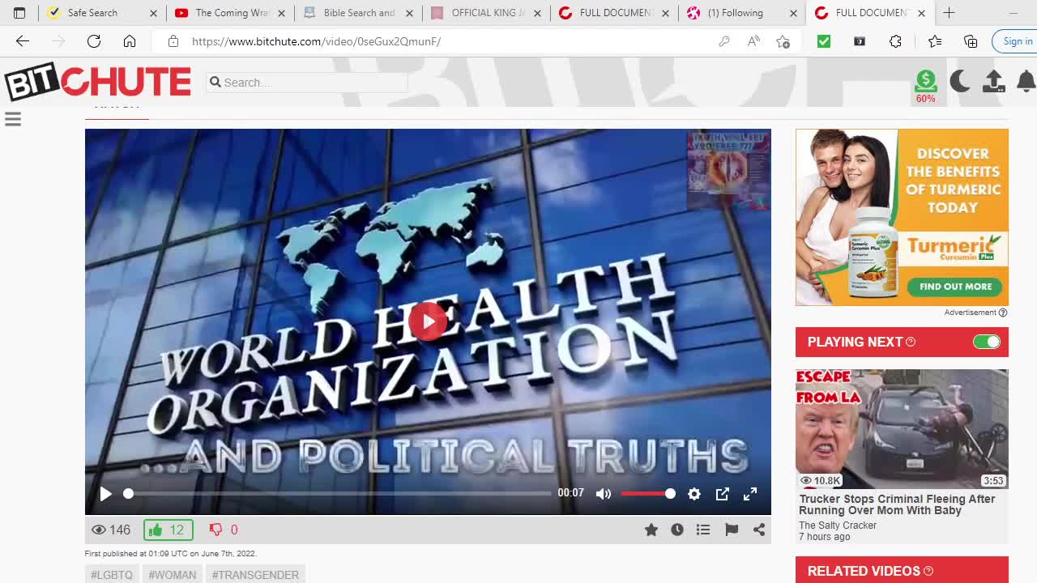Image resolution: width=1037 pixels, height=583 pixels.
Task: Open Trucker Stops Criminal video title
Action: click(897, 504)
